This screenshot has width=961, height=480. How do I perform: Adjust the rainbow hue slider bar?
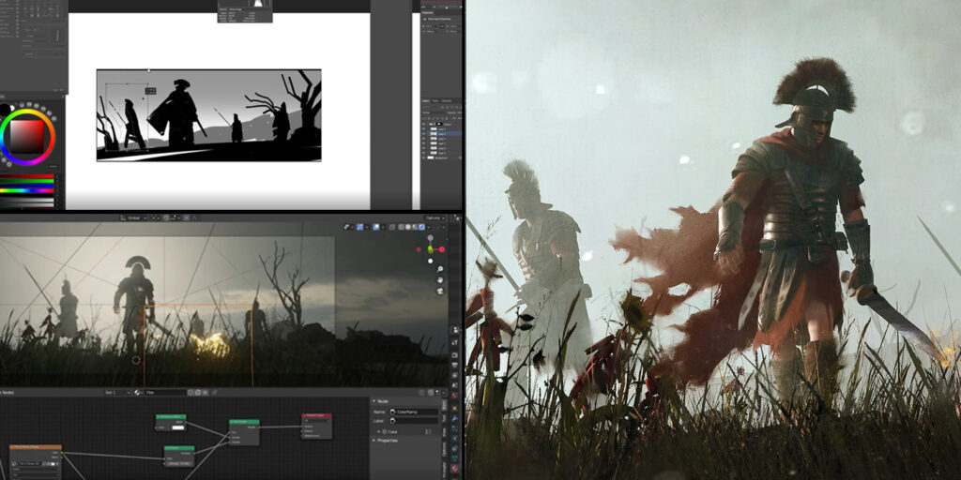click(x=27, y=190)
